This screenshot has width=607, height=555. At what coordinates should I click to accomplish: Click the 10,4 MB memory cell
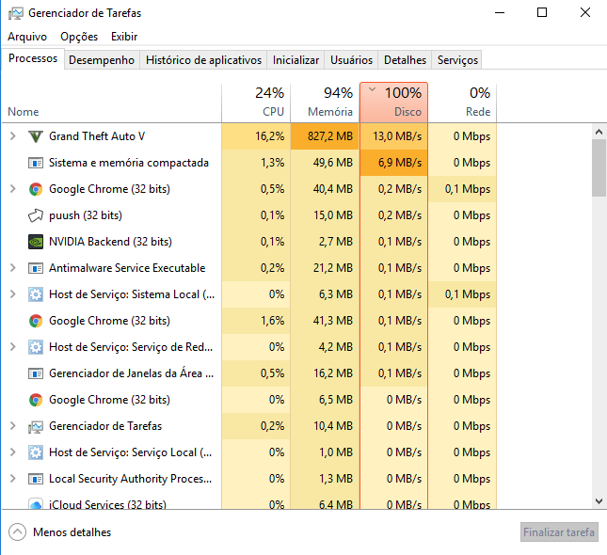[325, 426]
